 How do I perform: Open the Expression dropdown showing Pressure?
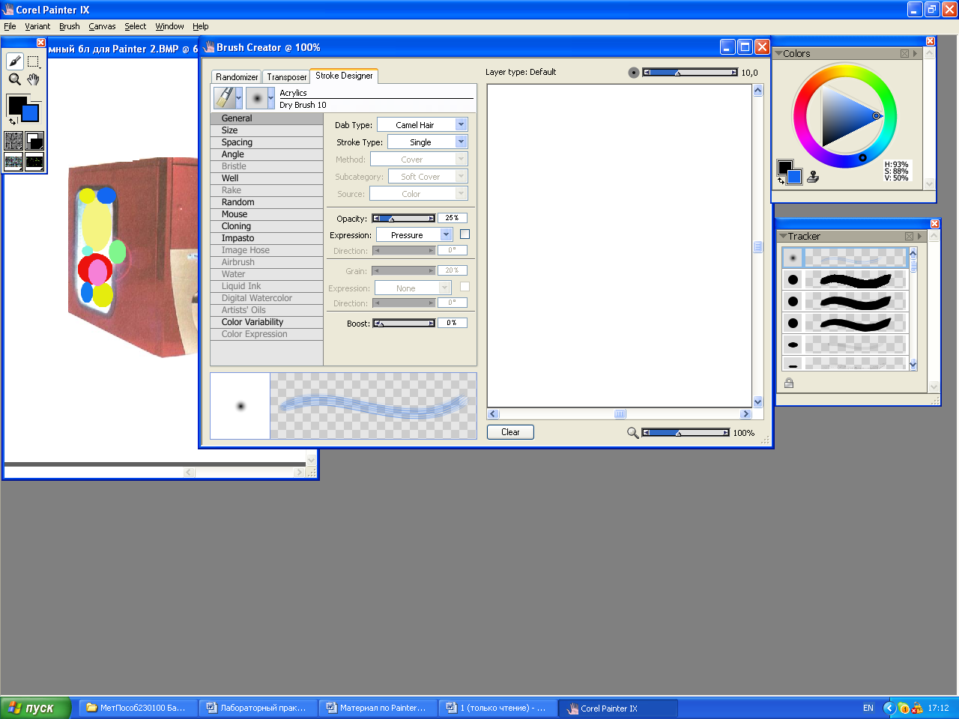414,234
